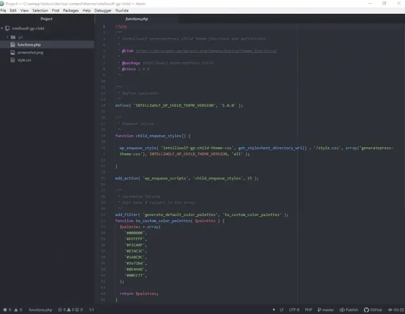The image size is (405, 314).
Task: Open the developer.wordpress.org link in comment
Action: [x=206, y=51]
